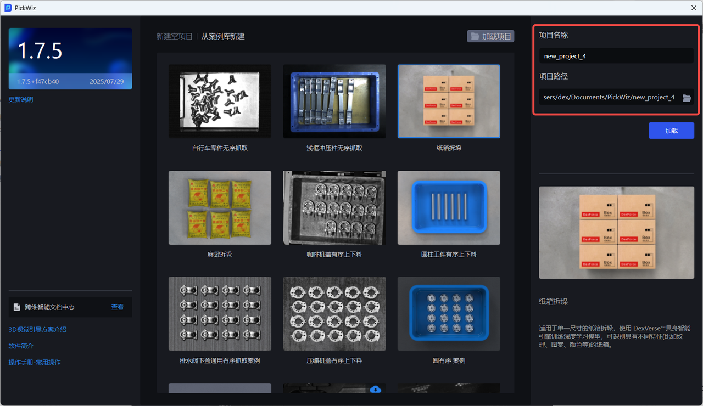Select the 自行车零件无序抓取 case thumbnail
This screenshot has height=406, width=703.
(220, 101)
